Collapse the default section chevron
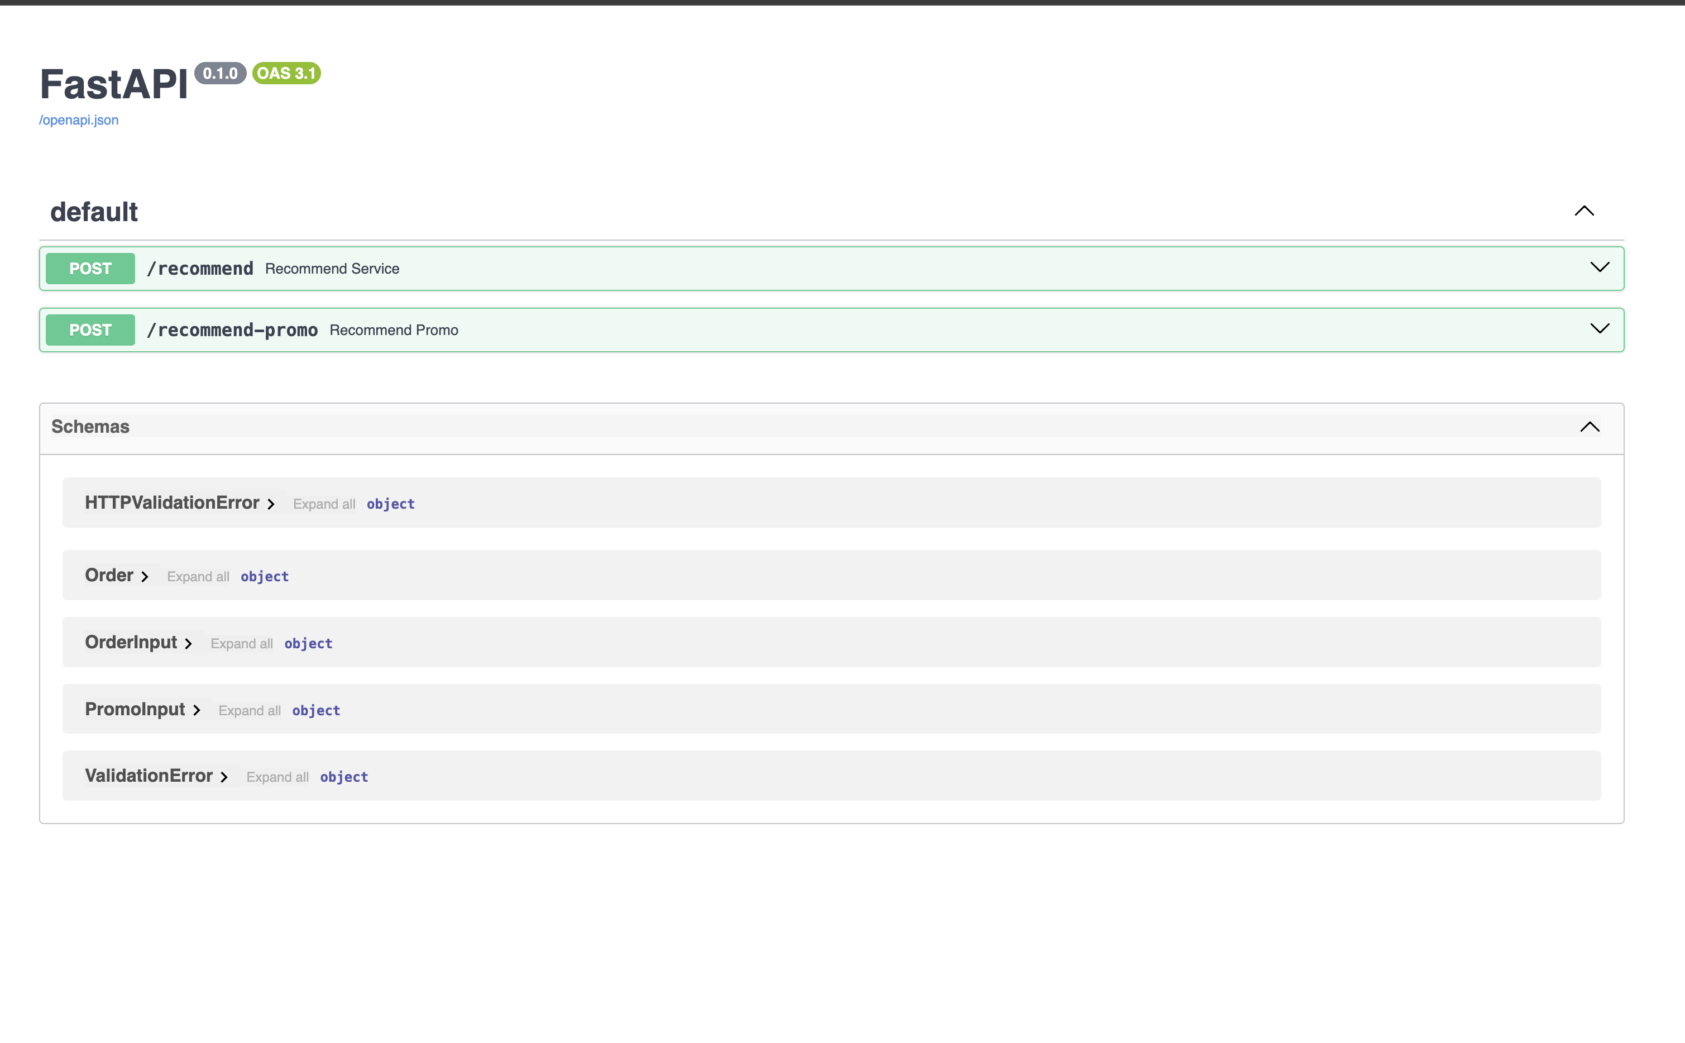 tap(1585, 211)
